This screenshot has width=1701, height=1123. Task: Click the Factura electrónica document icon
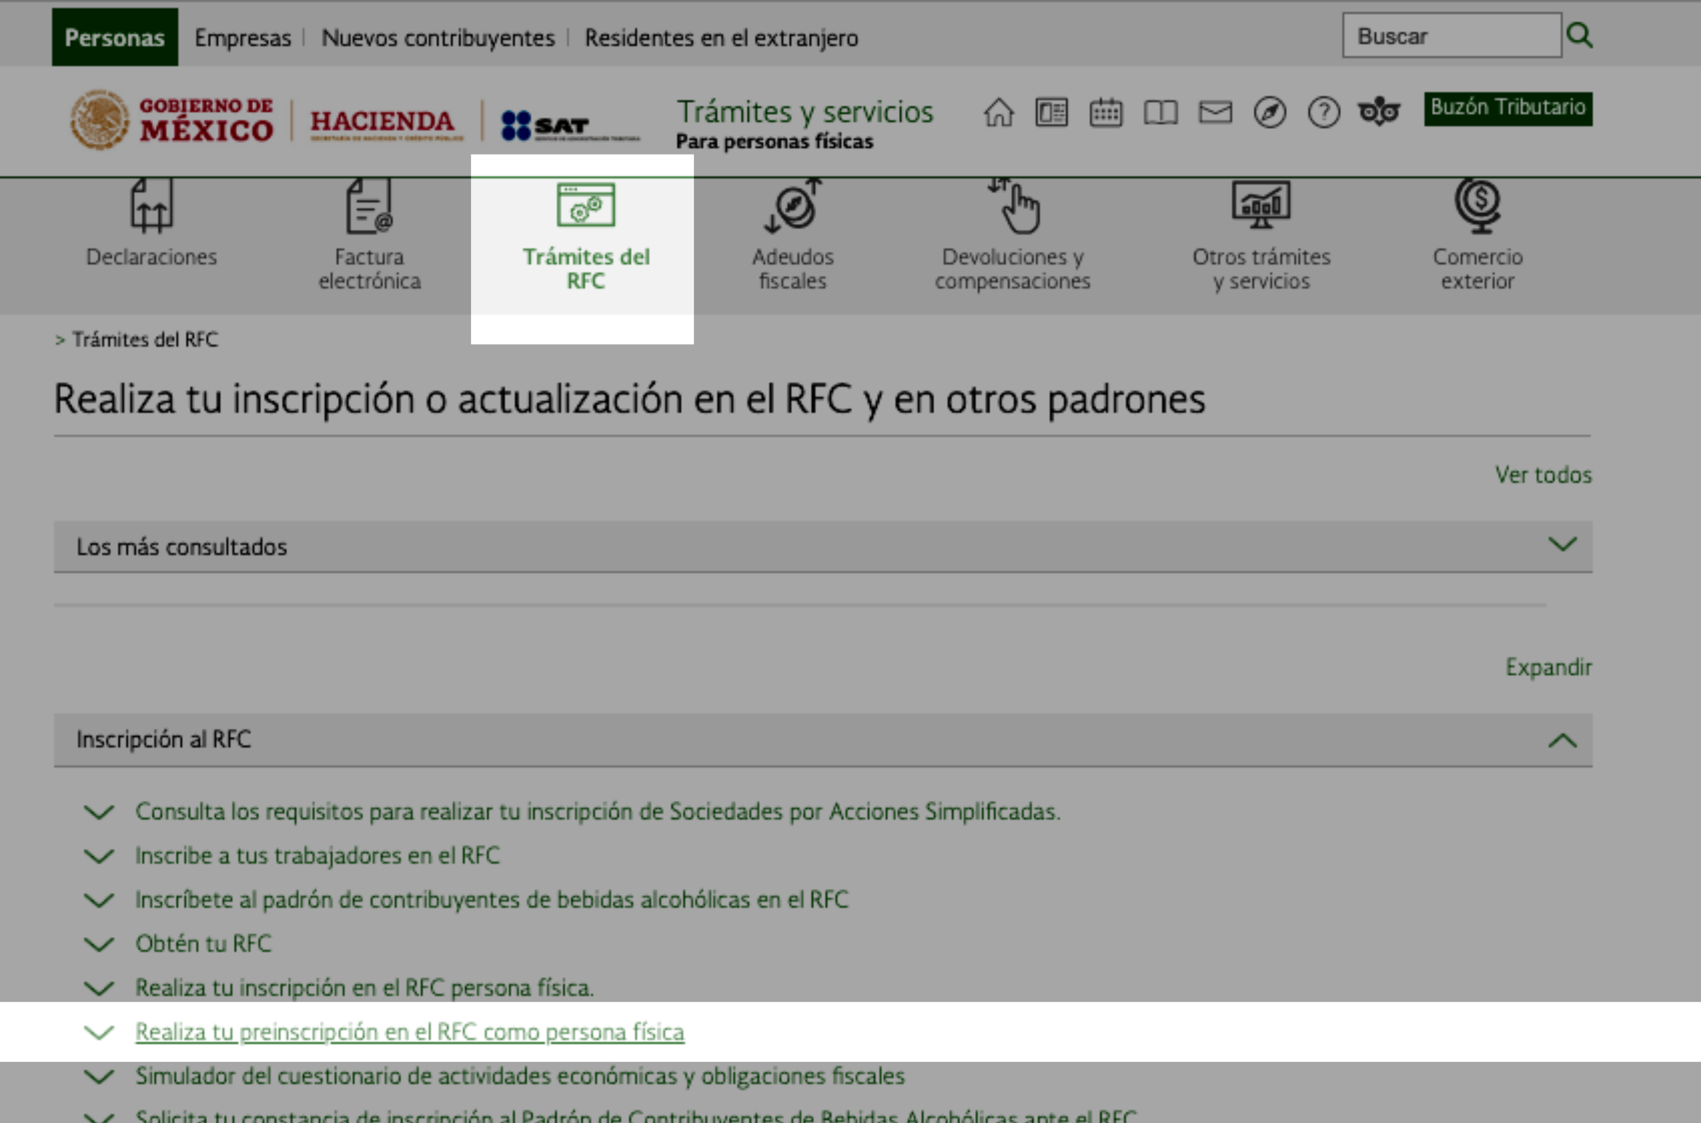[x=369, y=206]
